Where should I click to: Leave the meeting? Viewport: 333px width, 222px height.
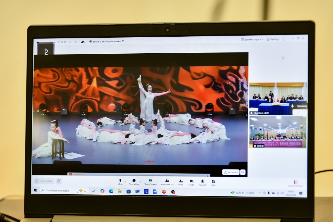[x=295, y=184]
